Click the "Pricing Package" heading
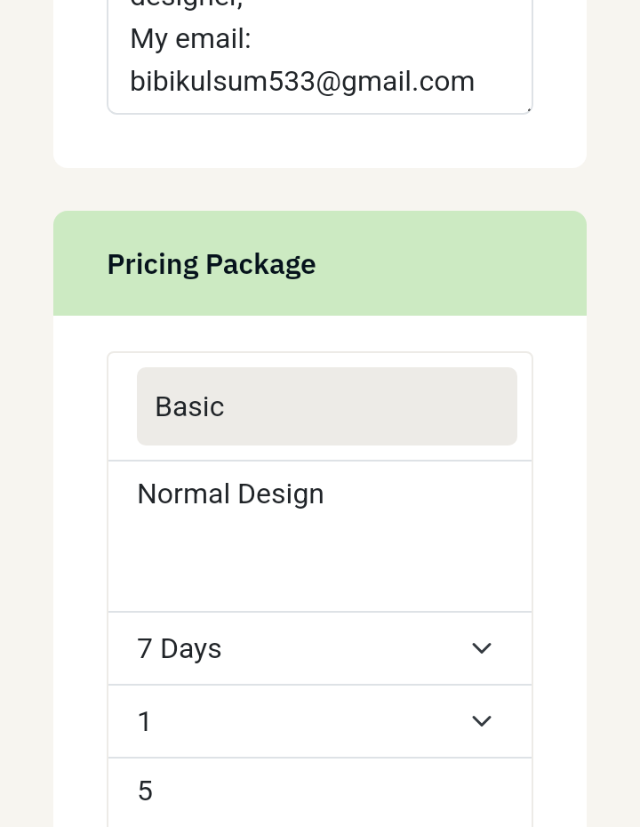This screenshot has width=640, height=827. click(x=212, y=264)
